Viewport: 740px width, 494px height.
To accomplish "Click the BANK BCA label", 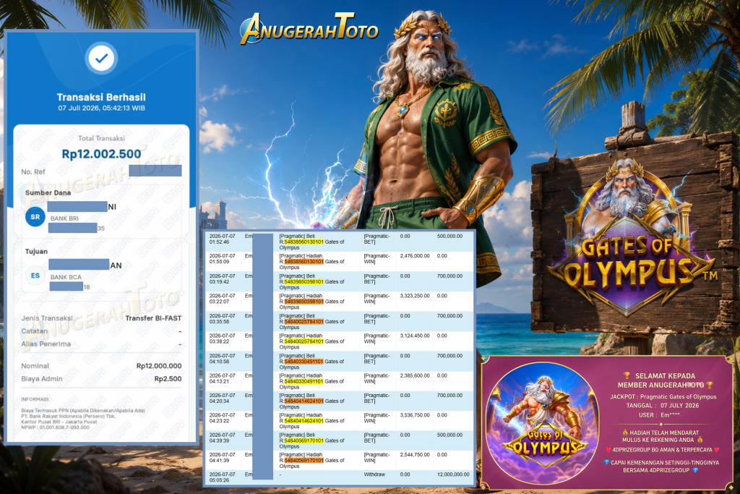I will point(66,277).
